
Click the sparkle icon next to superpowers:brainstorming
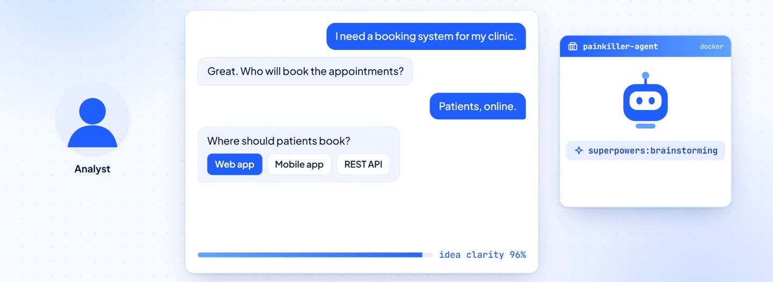pyautogui.click(x=579, y=151)
